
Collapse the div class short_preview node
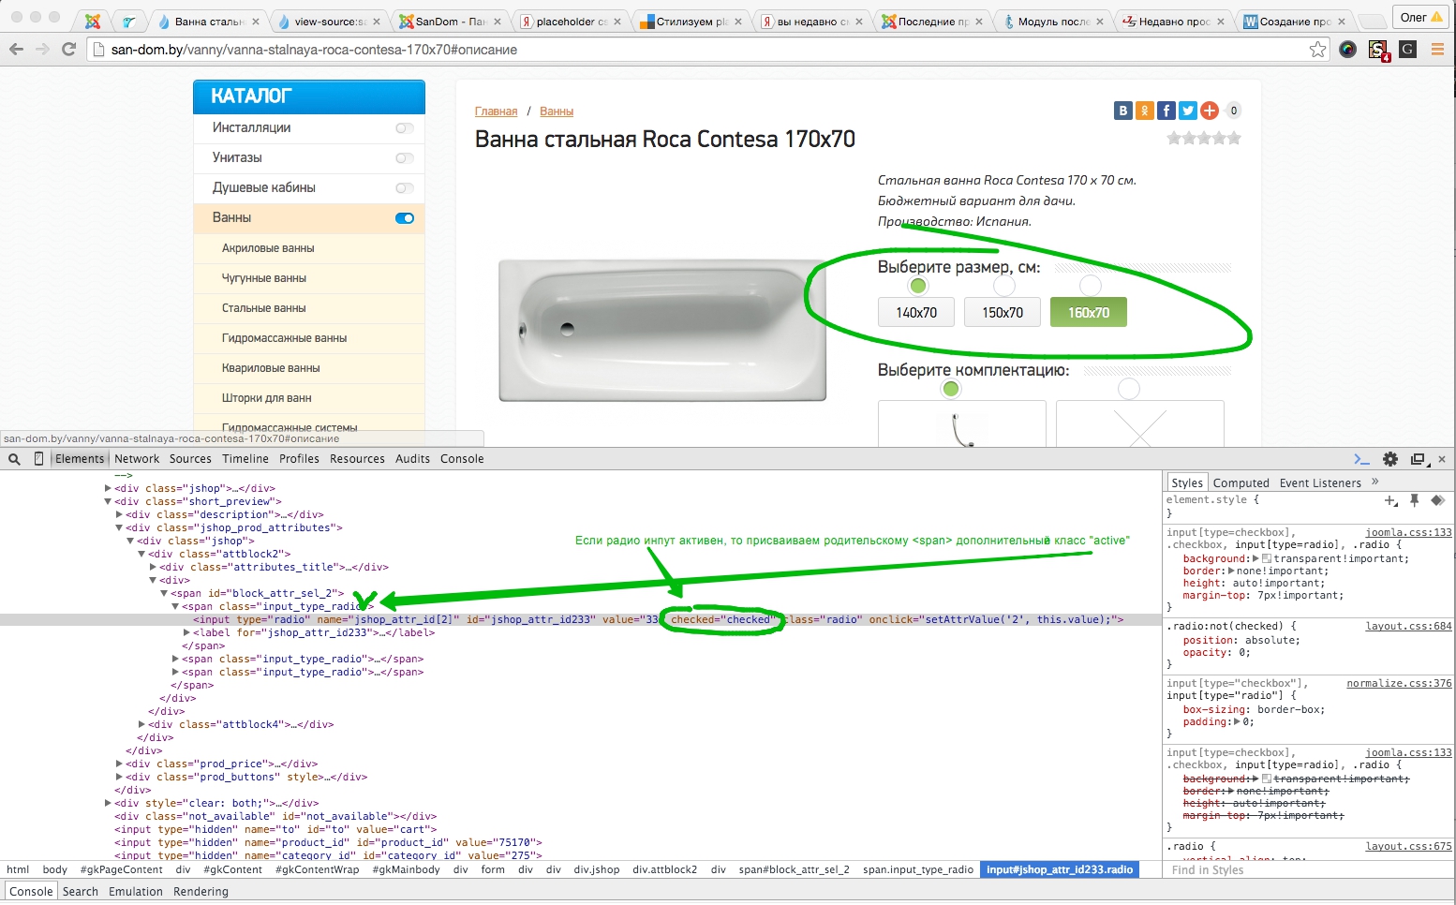click(108, 501)
